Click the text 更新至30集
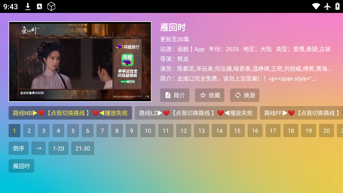Image resolution: width=343 pixels, height=193 pixels. (x=174, y=39)
